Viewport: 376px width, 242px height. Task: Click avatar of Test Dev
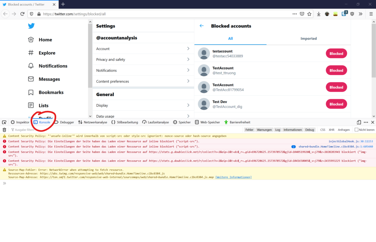(x=204, y=104)
